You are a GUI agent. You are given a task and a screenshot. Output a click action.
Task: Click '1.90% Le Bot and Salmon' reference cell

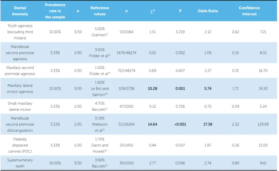[100, 88]
